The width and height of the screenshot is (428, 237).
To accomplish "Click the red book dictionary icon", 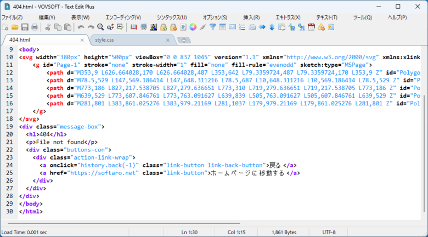I will pyautogui.click(x=133, y=27).
